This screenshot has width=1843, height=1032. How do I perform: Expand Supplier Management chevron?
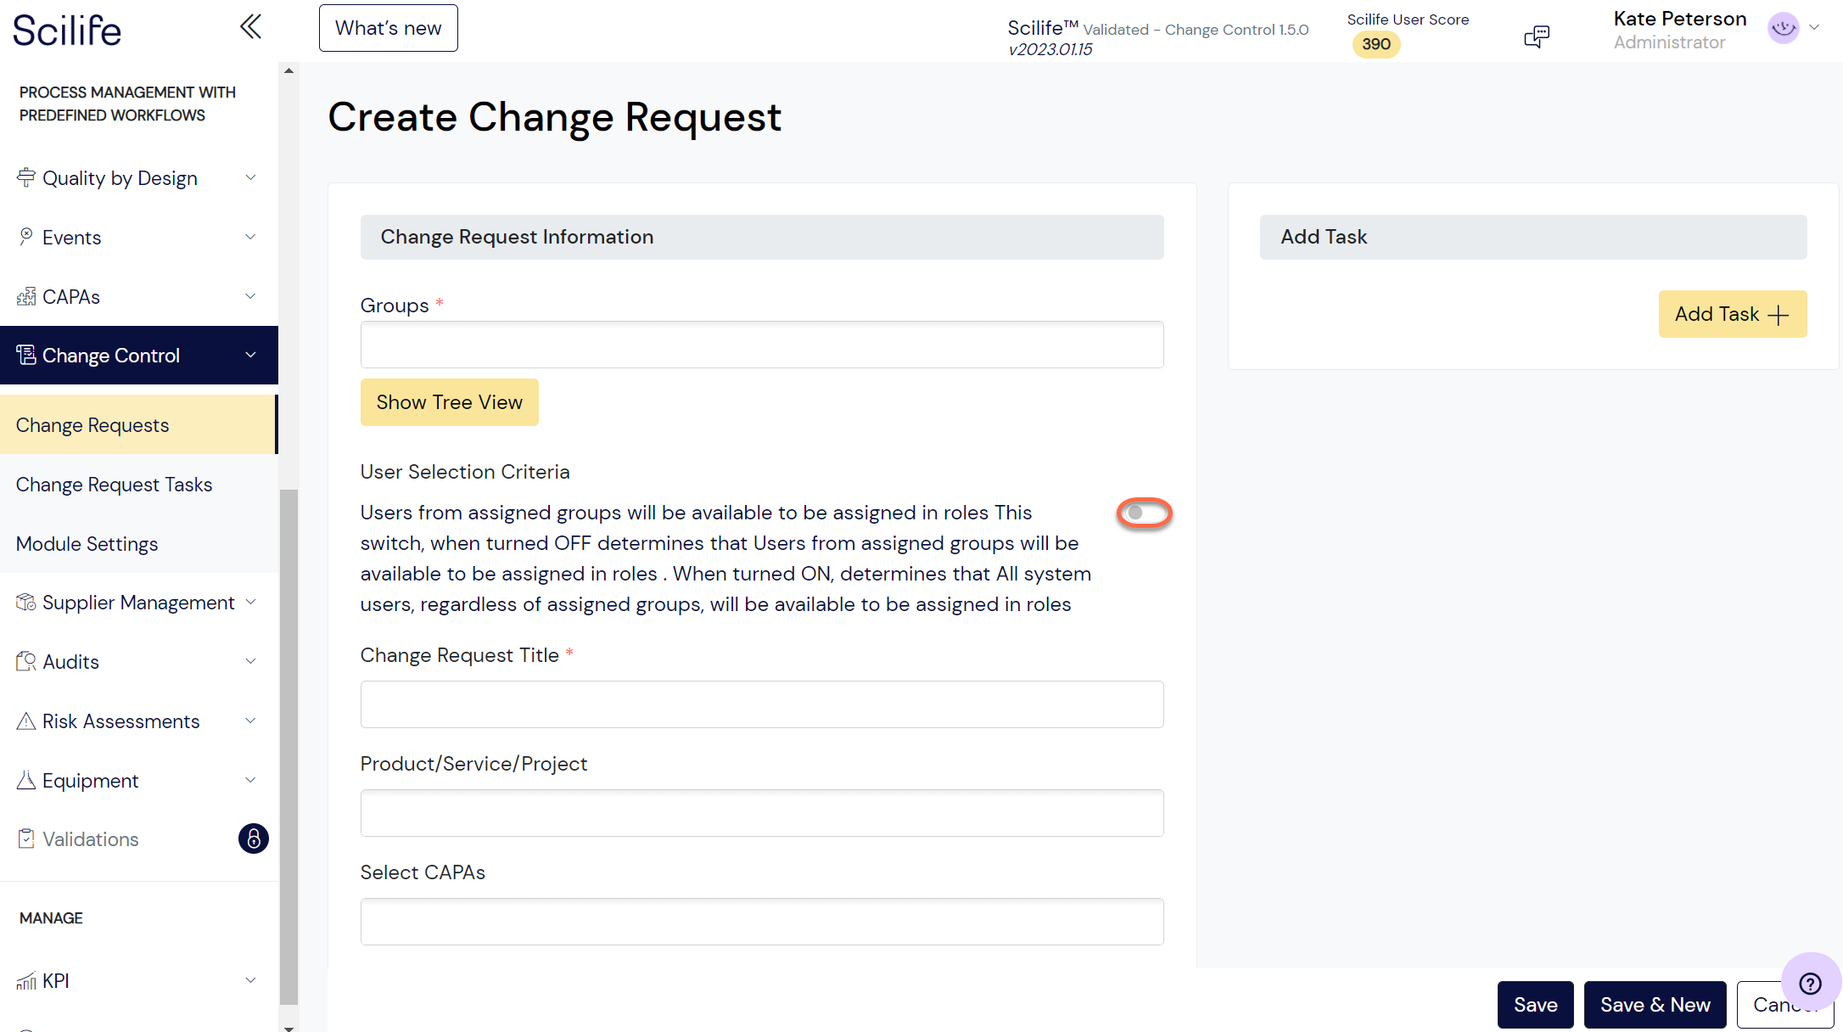pos(250,602)
